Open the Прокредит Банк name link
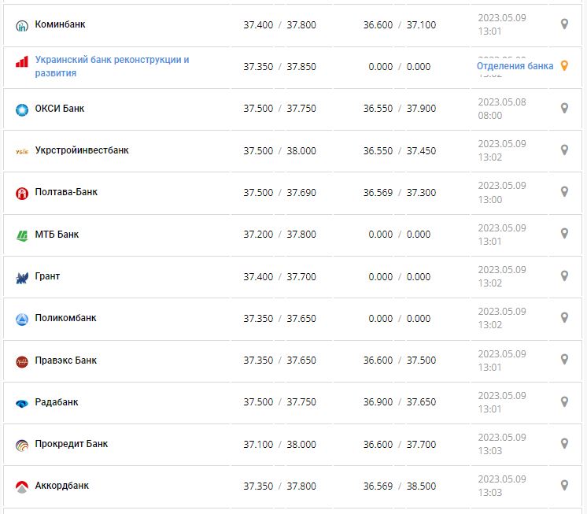This screenshot has height=514, width=587. (72, 444)
